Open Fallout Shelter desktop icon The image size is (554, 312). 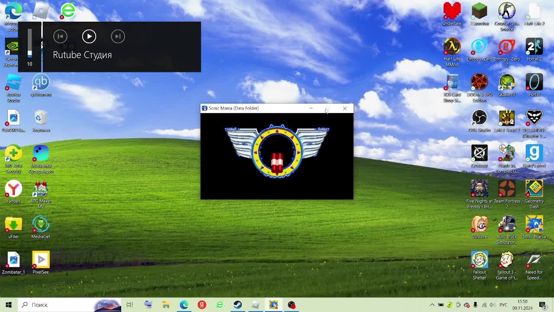point(479,266)
